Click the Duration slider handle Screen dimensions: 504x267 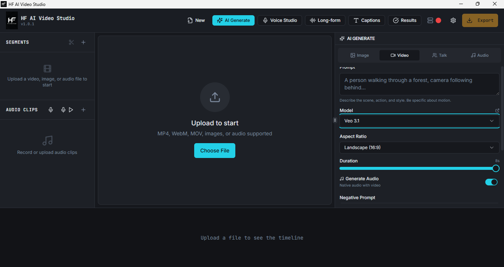496,168
